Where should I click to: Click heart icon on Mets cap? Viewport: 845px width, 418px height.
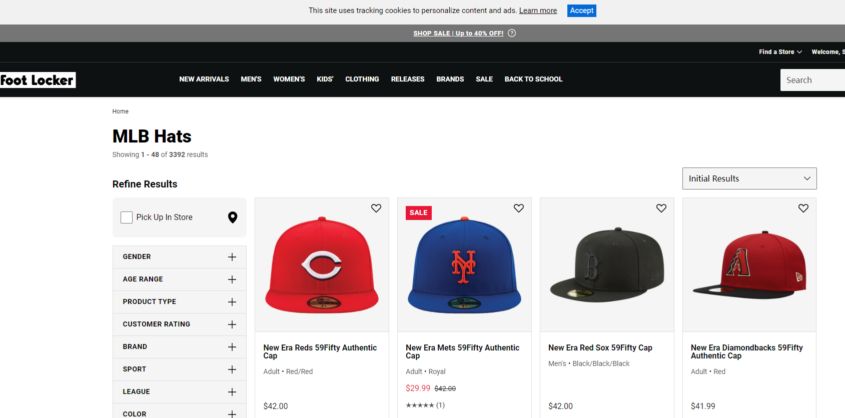(518, 208)
